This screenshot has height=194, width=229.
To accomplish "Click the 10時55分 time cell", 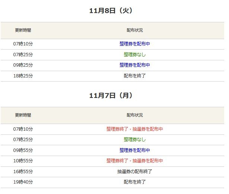I will [23, 161].
